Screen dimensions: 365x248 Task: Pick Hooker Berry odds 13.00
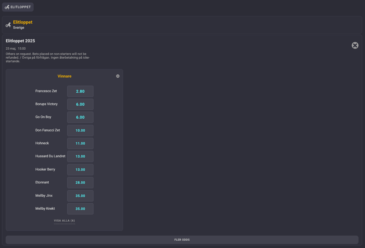pyautogui.click(x=80, y=170)
